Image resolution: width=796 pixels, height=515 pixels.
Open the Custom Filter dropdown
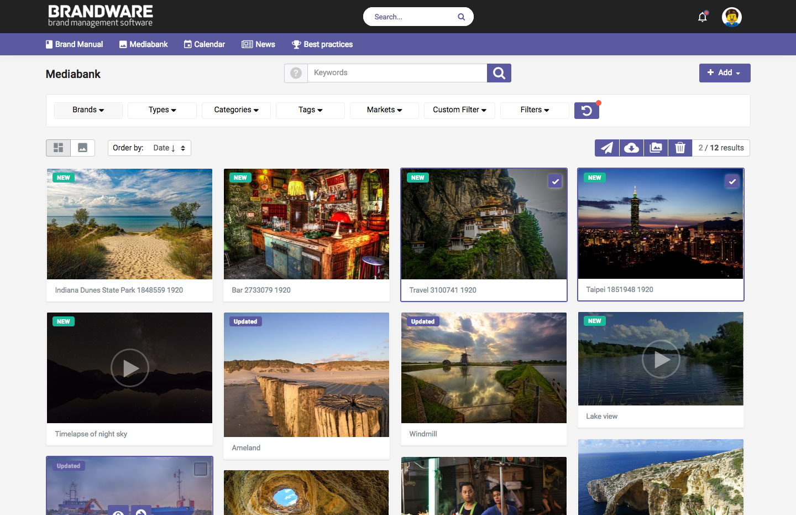coord(459,110)
